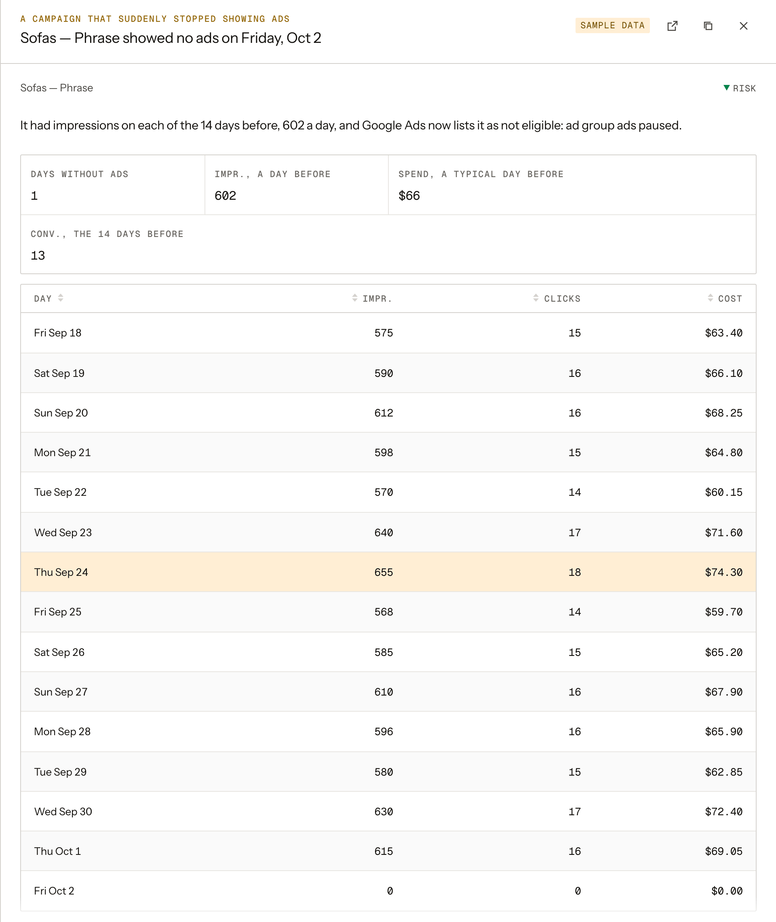
Task: Click the Tue Sep 29 row label
Action: [x=60, y=772]
